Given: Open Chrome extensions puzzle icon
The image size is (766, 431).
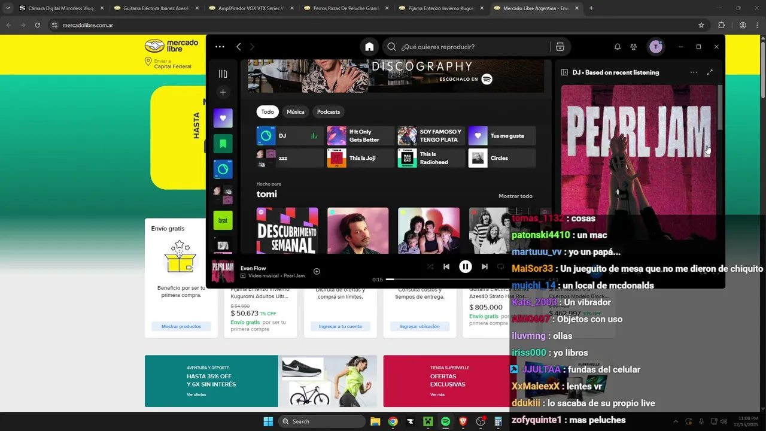Looking at the screenshot, I should [x=721, y=25].
